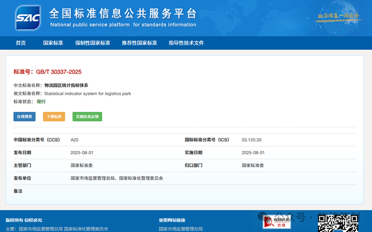This screenshot has height=232, width=372.
Task: Click the green 实施信息反馈 button
Action: pos(87,117)
